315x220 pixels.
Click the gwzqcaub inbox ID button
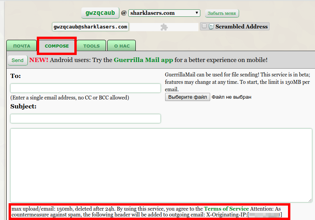[x=100, y=13]
